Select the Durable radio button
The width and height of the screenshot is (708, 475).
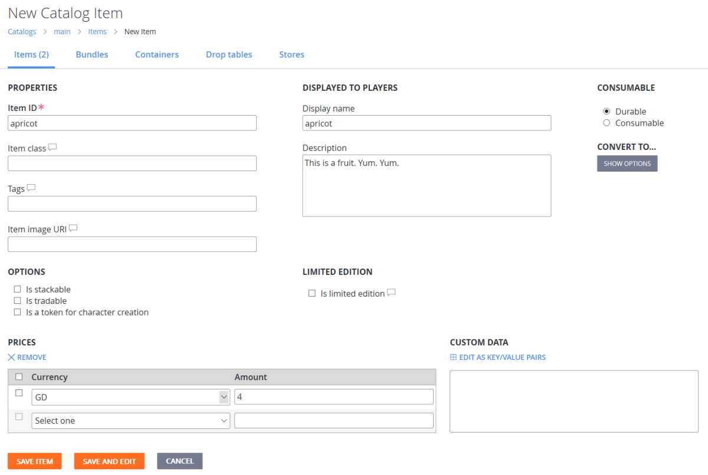[607, 111]
